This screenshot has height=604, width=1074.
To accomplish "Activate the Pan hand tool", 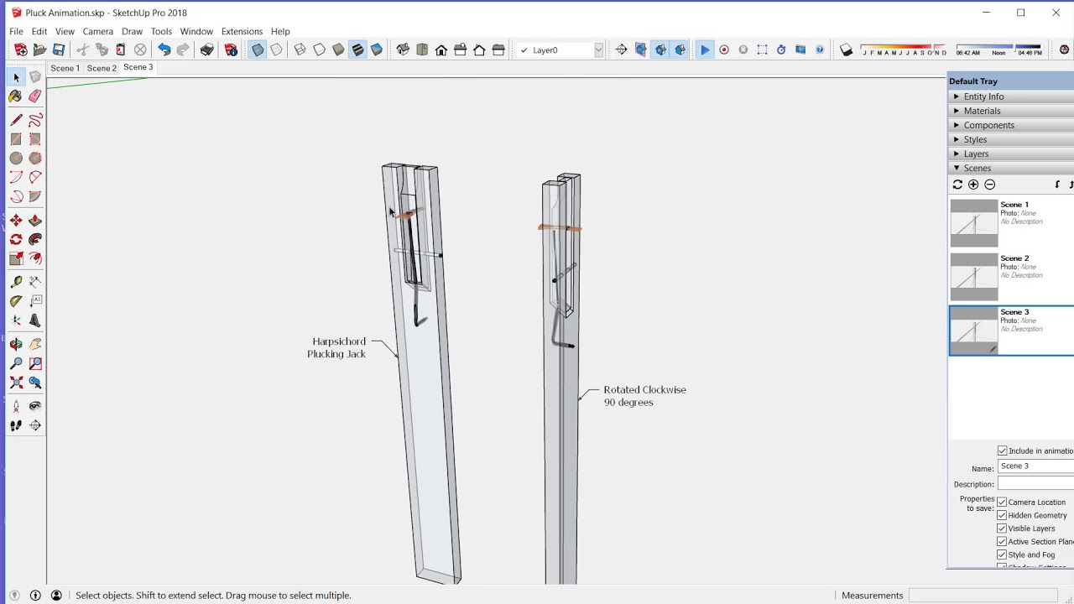I will coord(35,345).
